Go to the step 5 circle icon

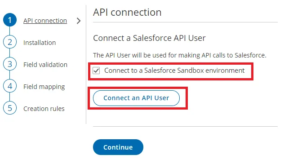tap(10, 108)
